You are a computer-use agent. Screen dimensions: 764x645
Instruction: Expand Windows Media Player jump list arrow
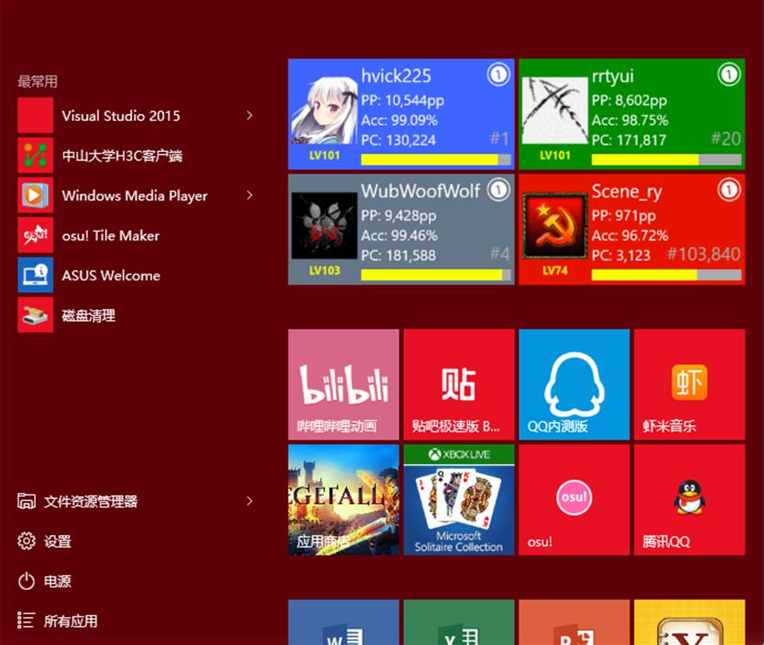coord(249,195)
